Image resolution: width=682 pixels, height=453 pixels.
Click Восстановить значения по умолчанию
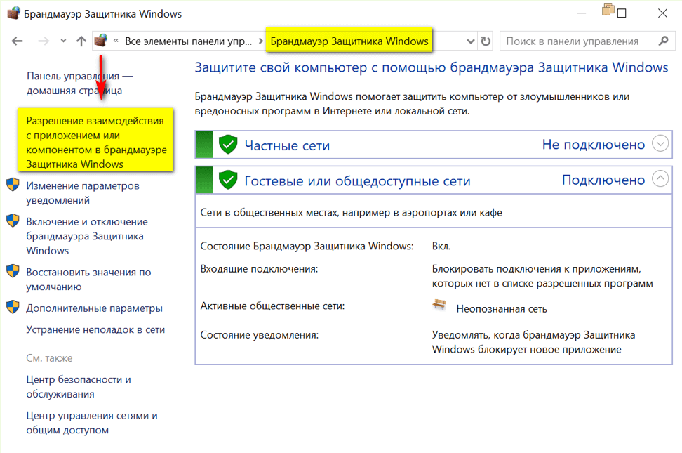pos(88,280)
